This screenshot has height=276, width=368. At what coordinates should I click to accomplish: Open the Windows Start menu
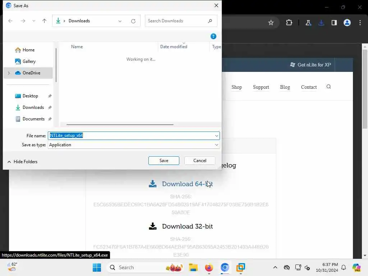coord(97,267)
